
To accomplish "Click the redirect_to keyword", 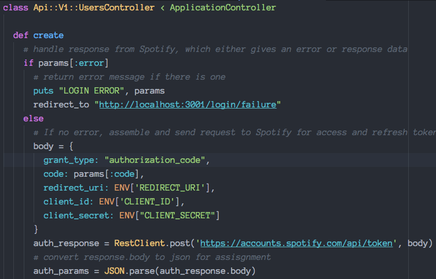I will click(61, 105).
